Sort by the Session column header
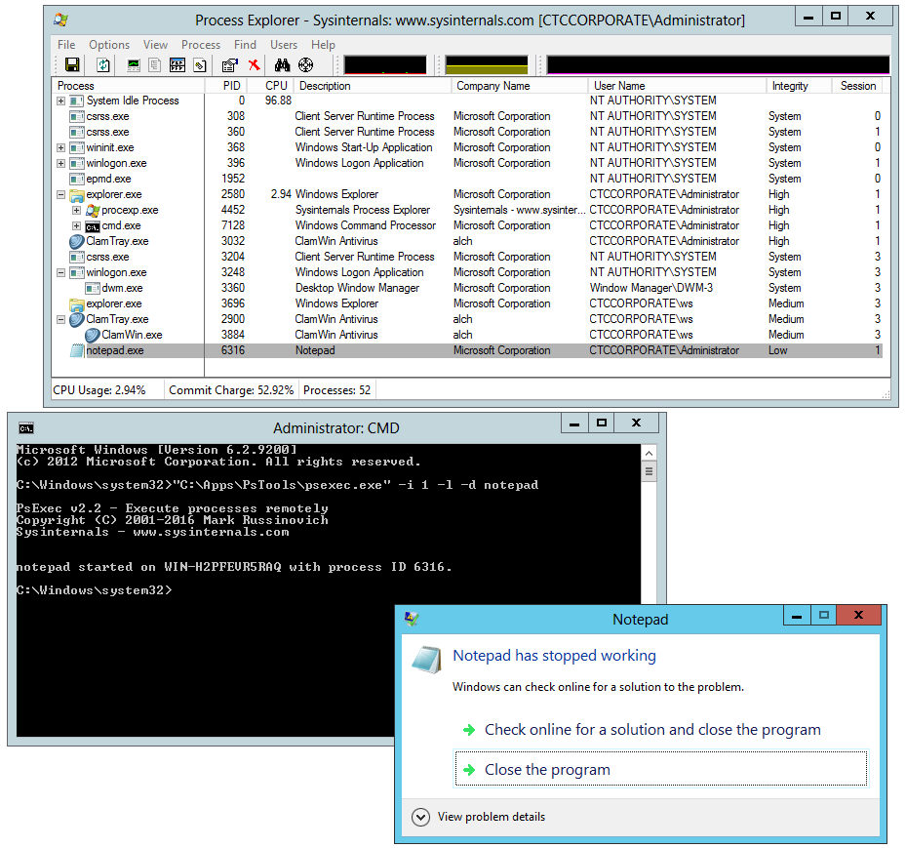This screenshot has height=848, width=906. (x=858, y=86)
